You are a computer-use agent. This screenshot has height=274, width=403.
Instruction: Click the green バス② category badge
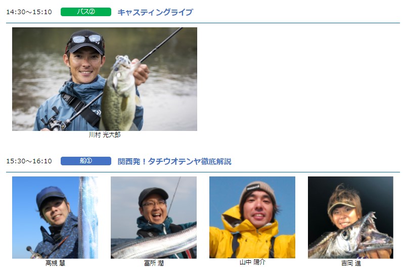click(86, 12)
